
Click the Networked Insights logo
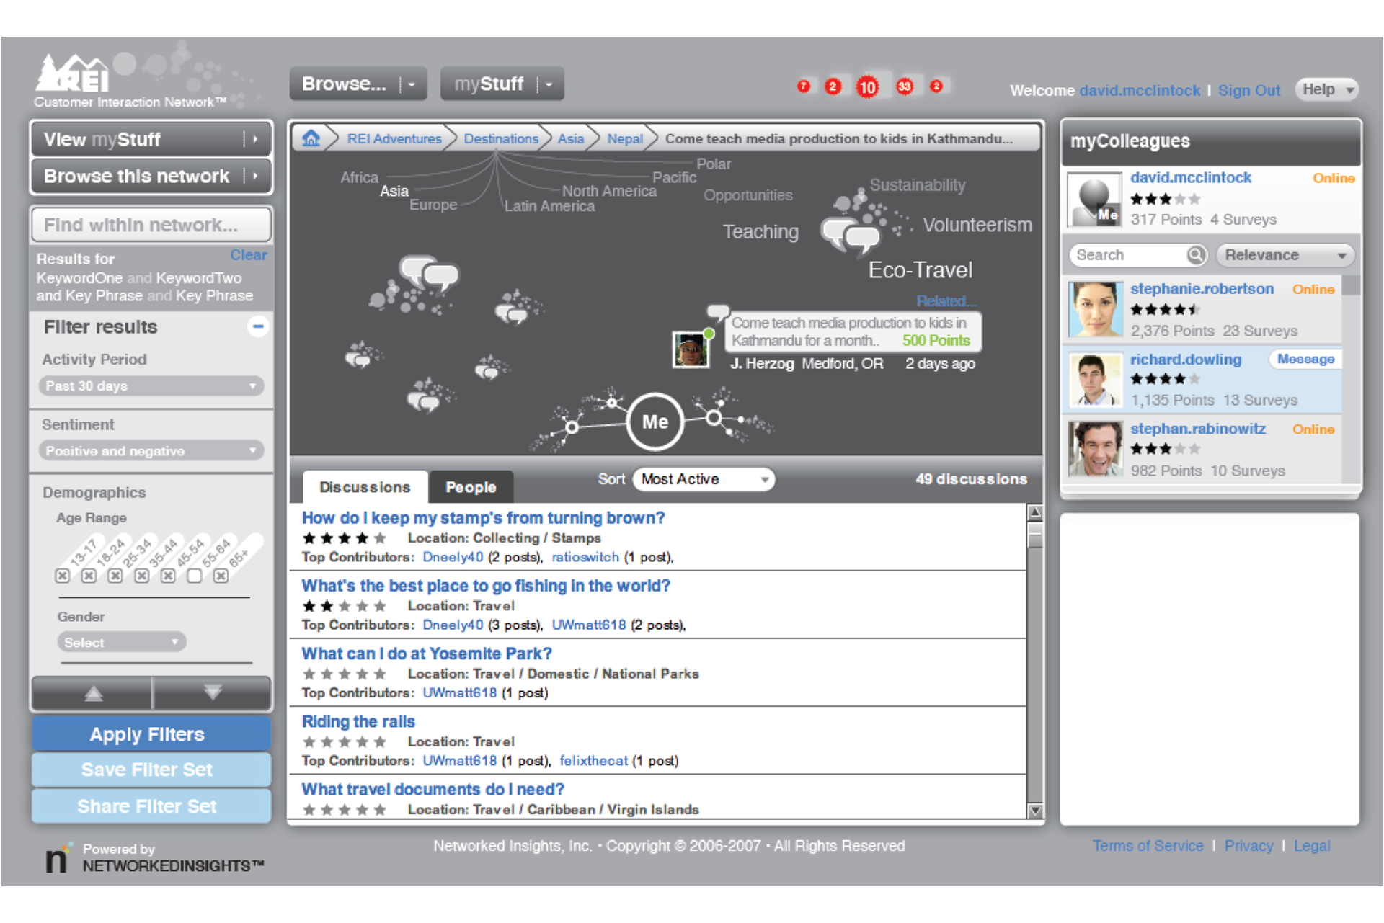point(58,857)
